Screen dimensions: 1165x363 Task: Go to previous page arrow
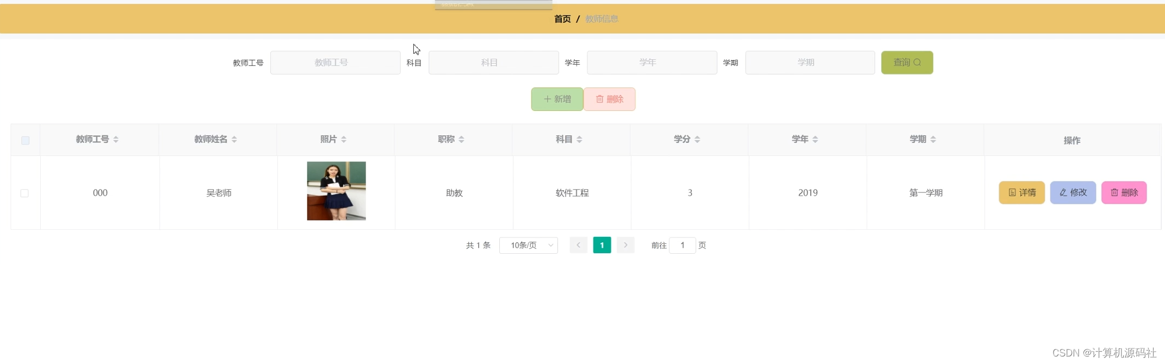pyautogui.click(x=578, y=245)
